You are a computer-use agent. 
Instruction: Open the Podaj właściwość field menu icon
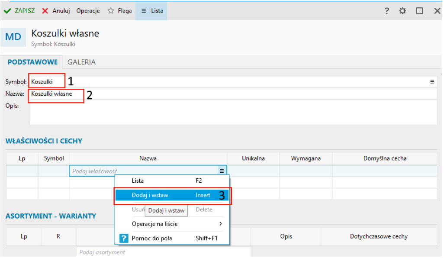point(222,171)
